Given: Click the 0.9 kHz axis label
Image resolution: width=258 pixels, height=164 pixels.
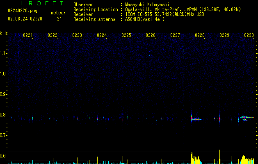Looking at the screenshot, I should coord(3,94).
